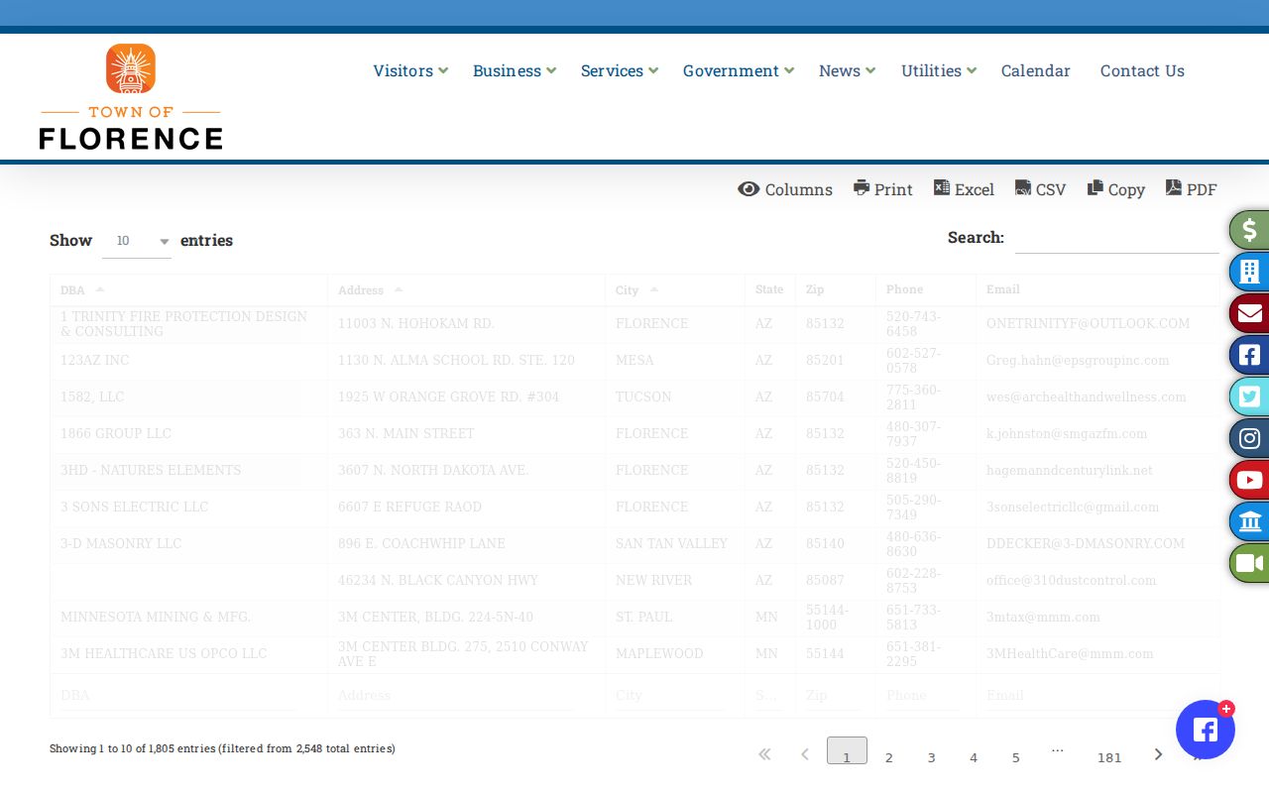1269x793 pixels.
Task: Click 3-D MASONRY LLC cell
Action: coord(121,543)
